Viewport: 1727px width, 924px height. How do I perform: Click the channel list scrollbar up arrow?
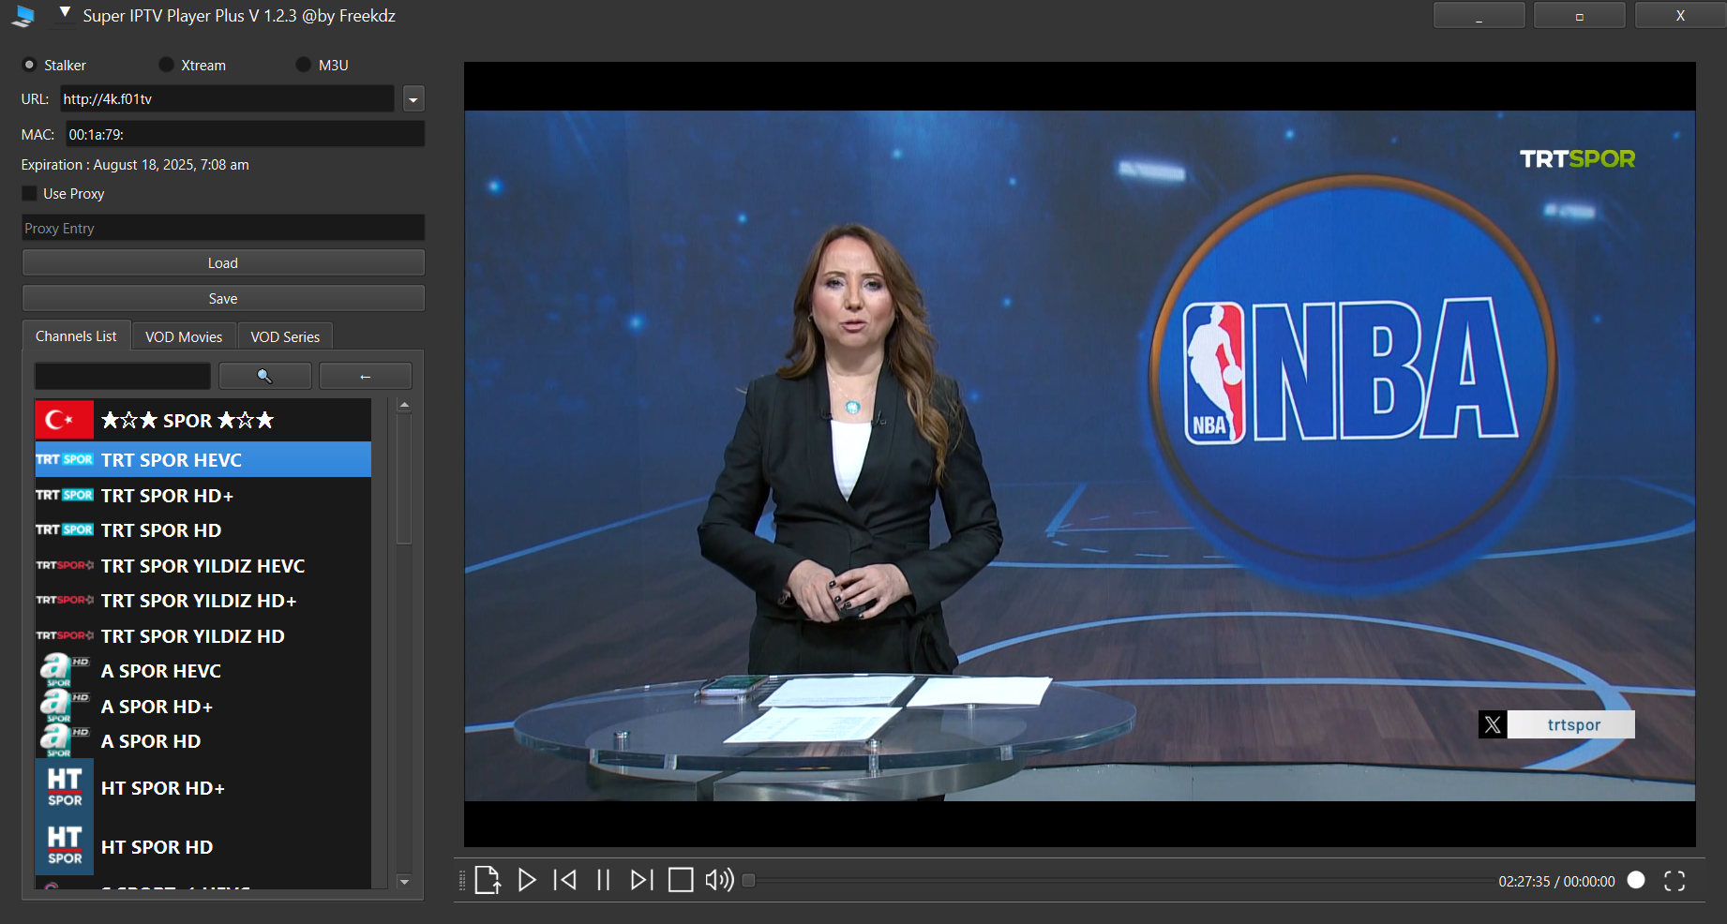coord(404,406)
